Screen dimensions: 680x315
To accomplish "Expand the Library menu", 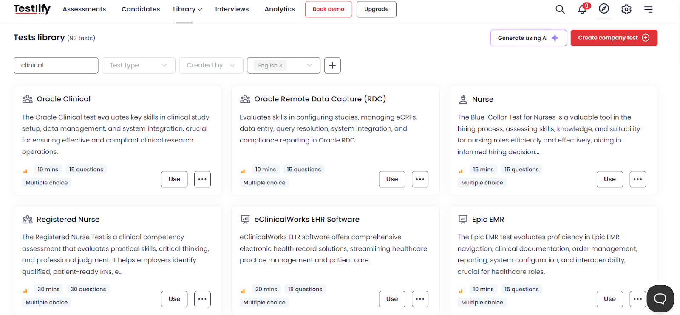I will 187,9.
